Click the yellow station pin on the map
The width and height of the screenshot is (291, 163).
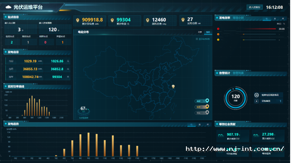[173, 87]
